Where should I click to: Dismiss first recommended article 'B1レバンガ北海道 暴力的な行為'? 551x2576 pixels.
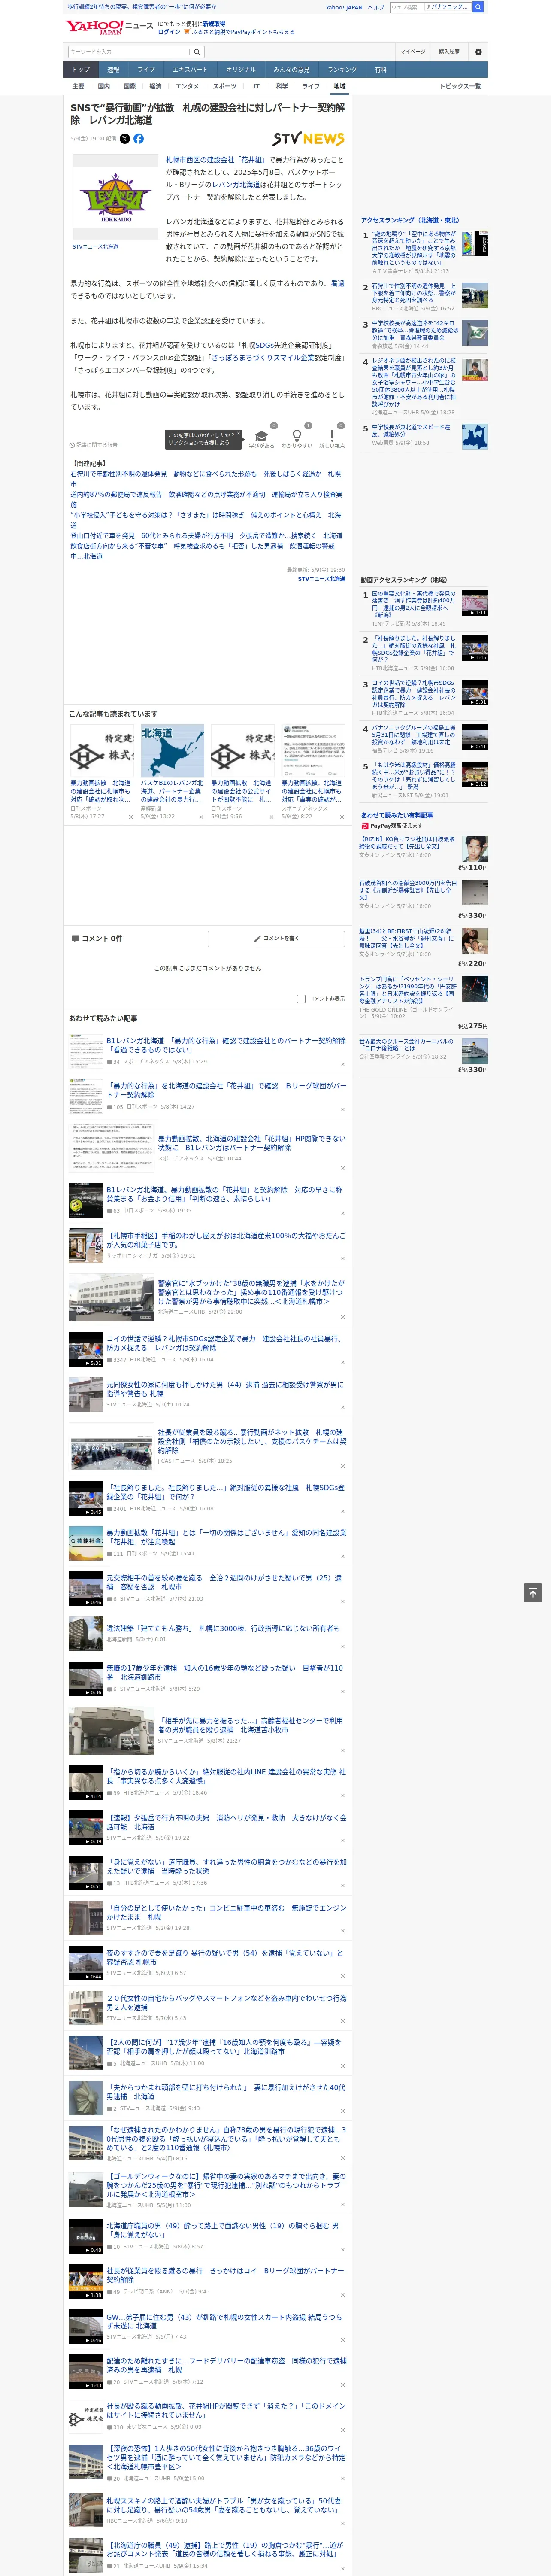tap(342, 1063)
